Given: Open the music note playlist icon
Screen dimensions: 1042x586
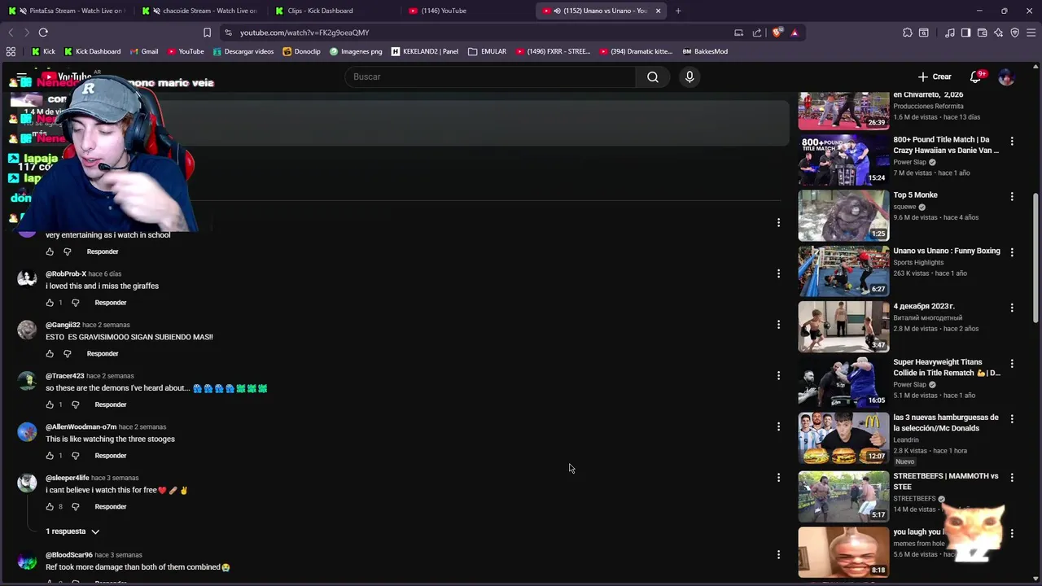Looking at the screenshot, I should (x=950, y=33).
